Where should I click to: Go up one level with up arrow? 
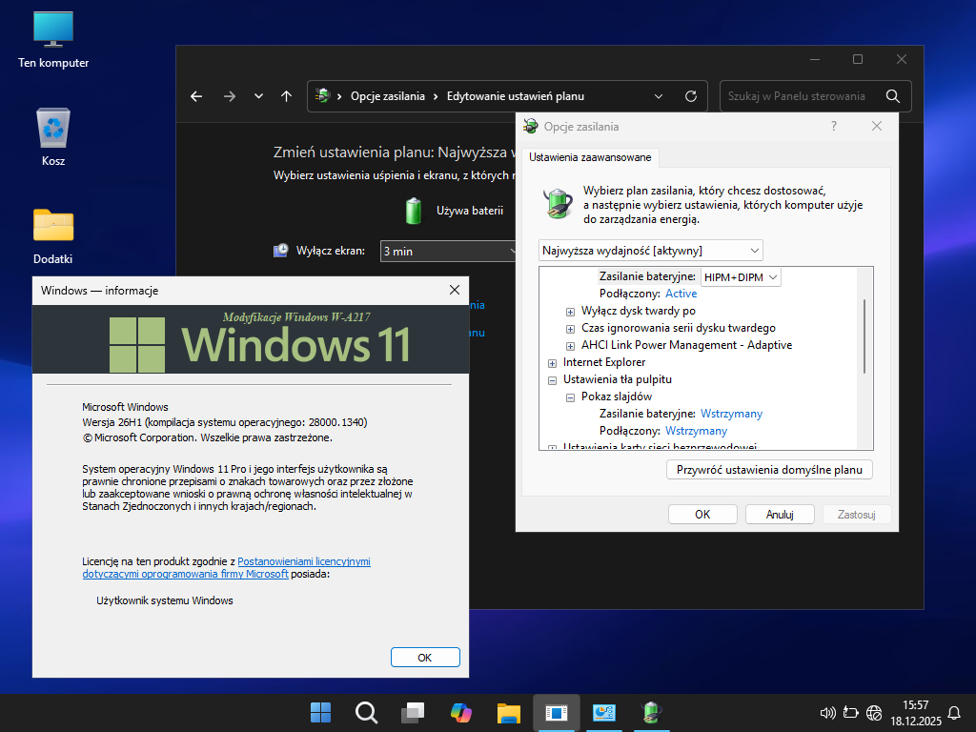point(286,96)
